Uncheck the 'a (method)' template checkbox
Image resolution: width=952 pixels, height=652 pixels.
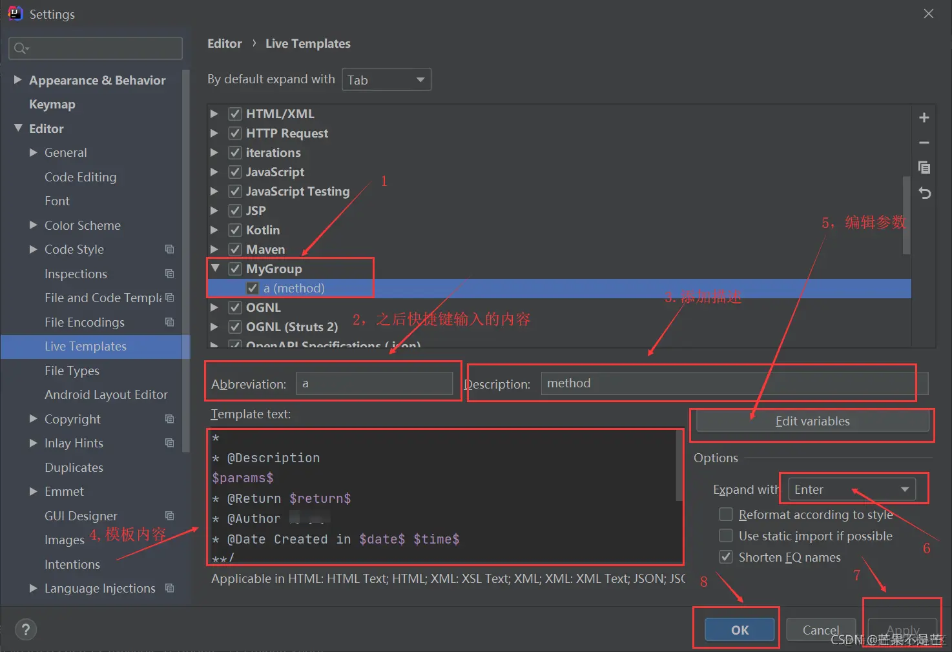pos(253,288)
